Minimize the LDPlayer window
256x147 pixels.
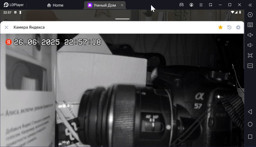(220, 5)
